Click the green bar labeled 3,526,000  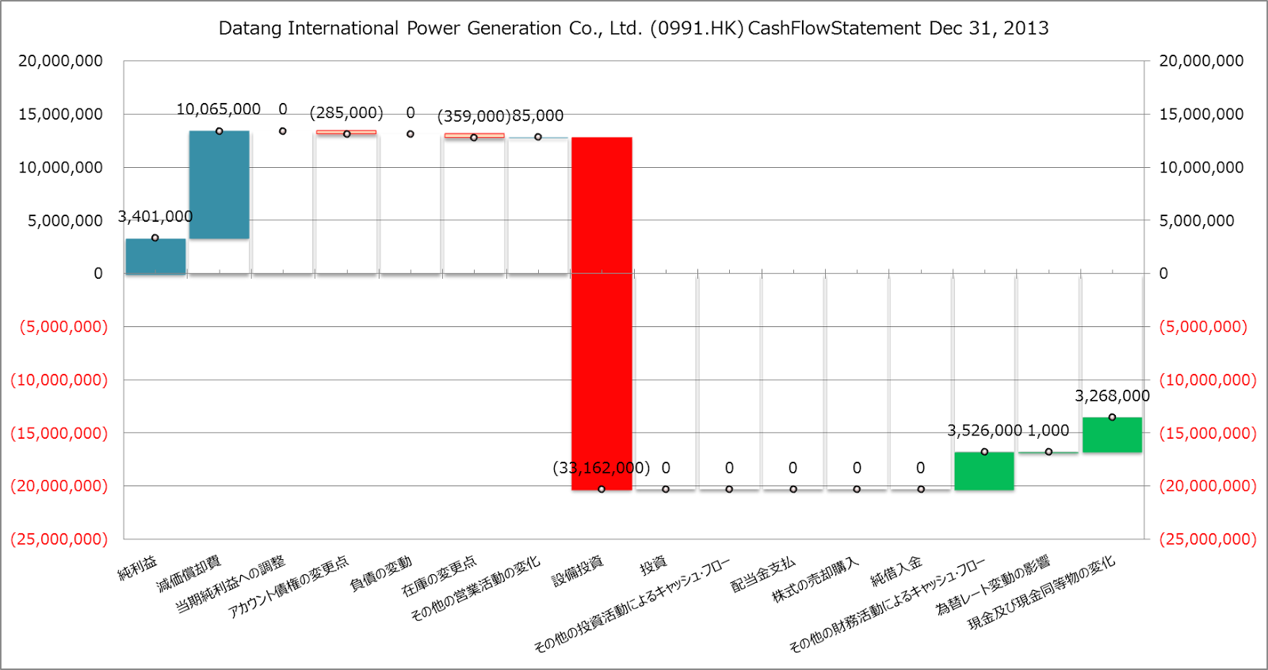(x=984, y=470)
